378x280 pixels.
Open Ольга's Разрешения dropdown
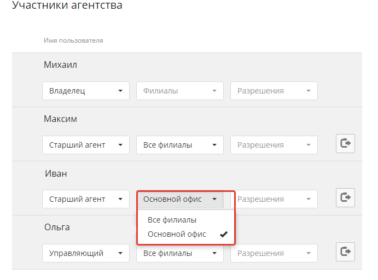[274, 253]
